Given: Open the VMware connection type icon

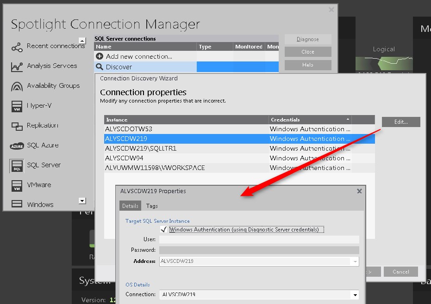Looking at the screenshot, I should point(17,186).
